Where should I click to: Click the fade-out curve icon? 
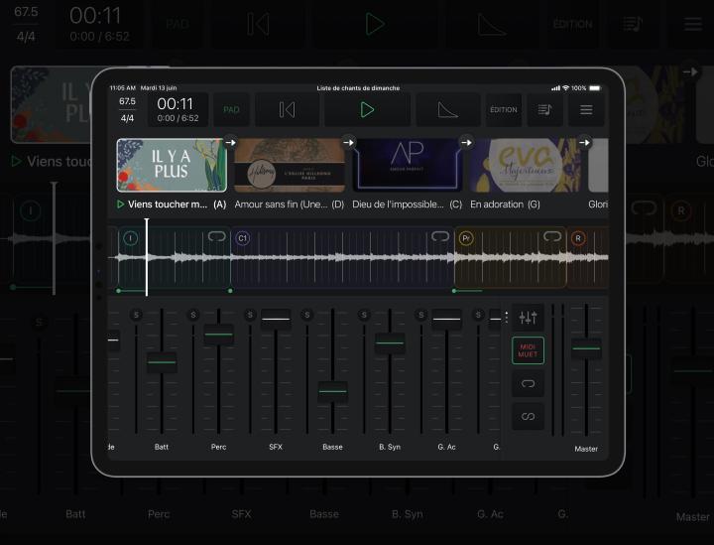(447, 109)
